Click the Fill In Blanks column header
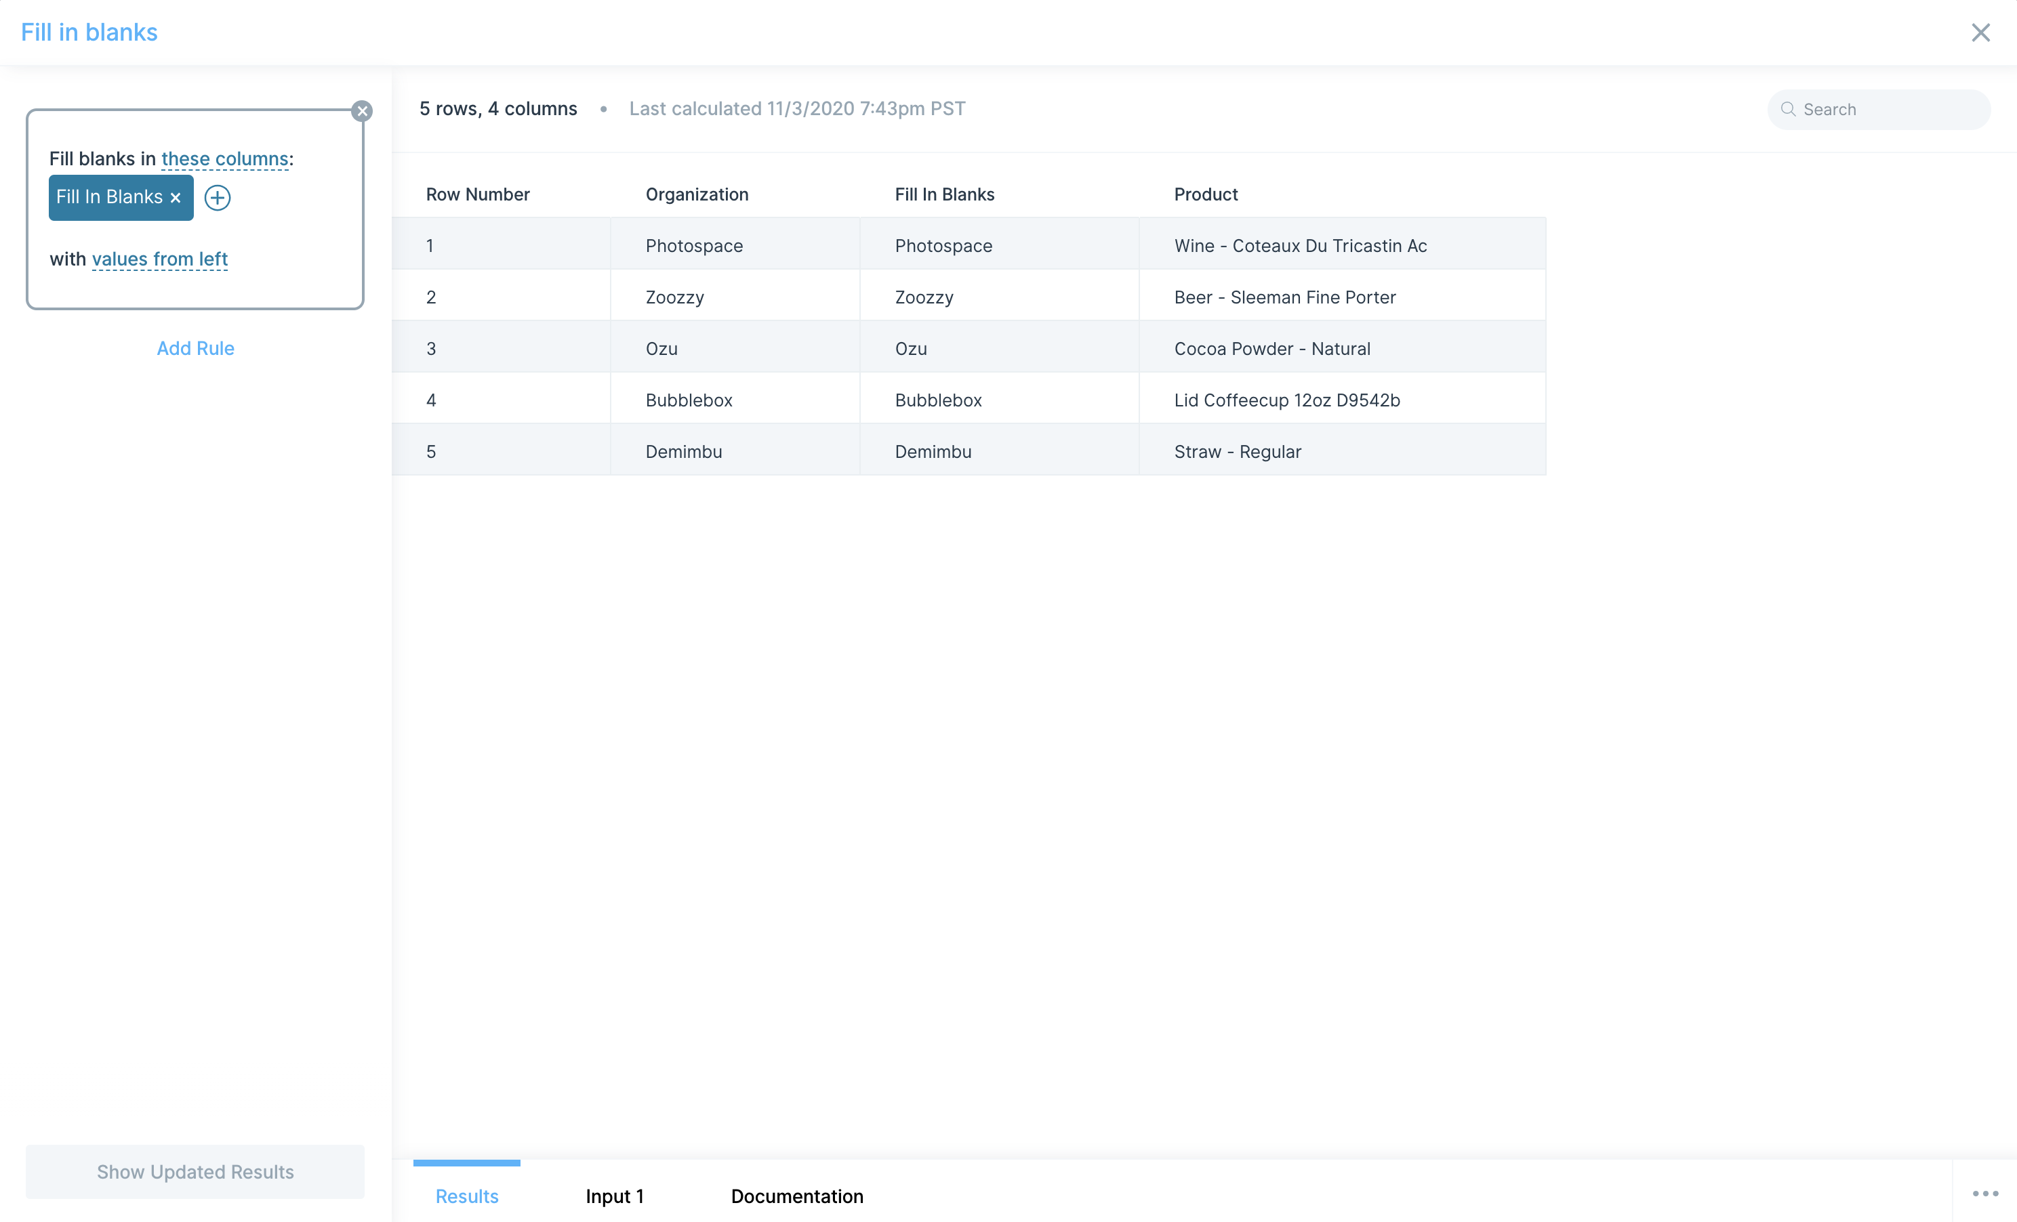2017x1222 pixels. point(944,194)
